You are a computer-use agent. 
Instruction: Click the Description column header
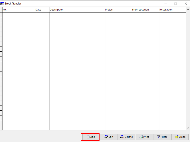click(x=77, y=10)
